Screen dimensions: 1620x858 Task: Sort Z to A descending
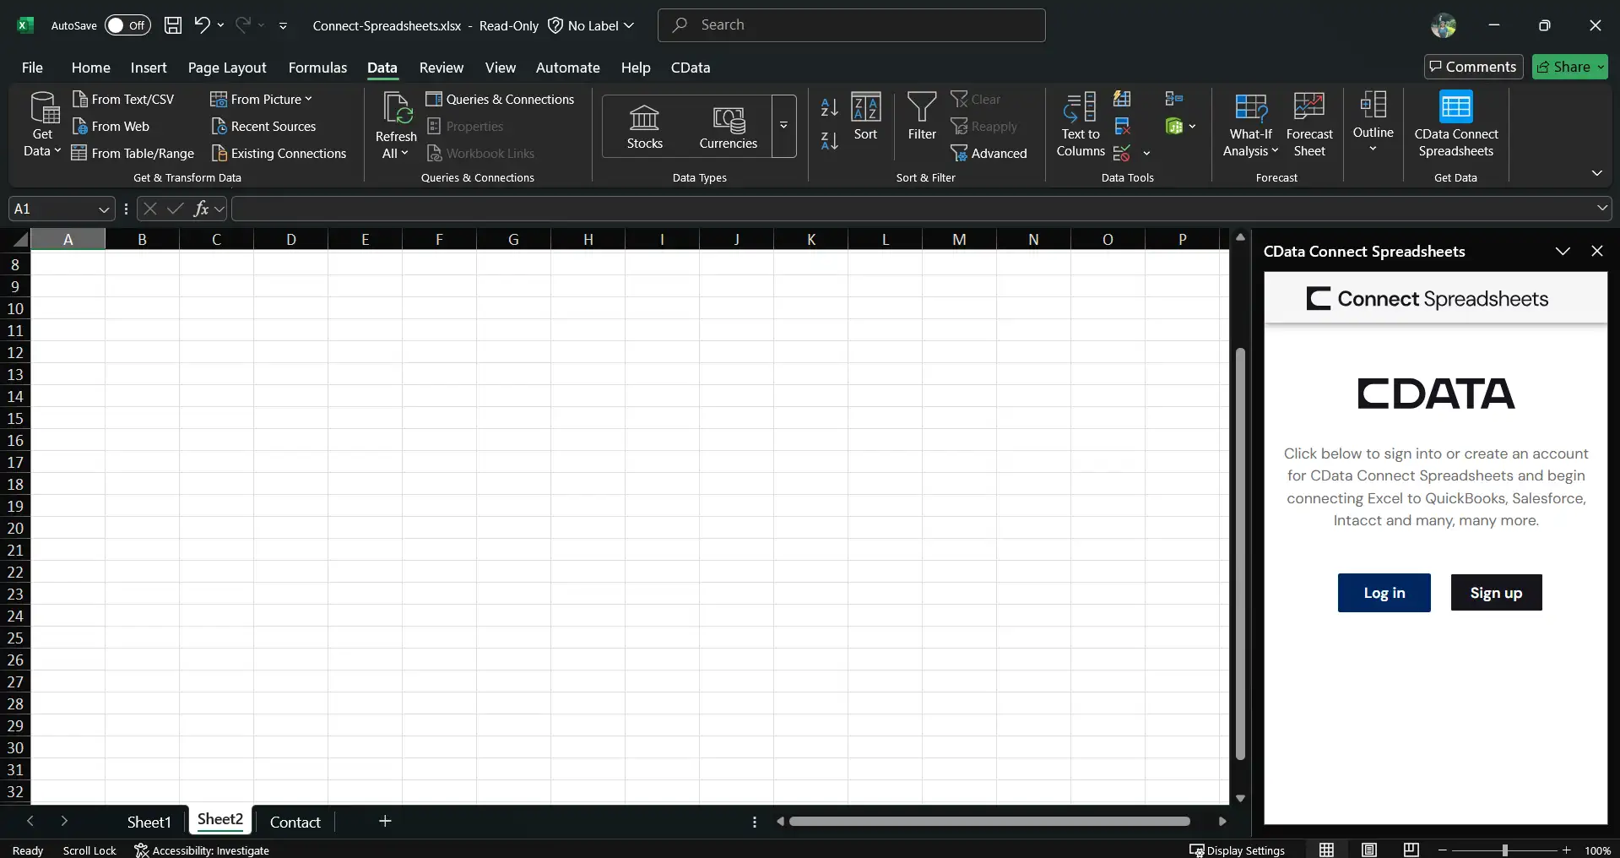coord(830,141)
